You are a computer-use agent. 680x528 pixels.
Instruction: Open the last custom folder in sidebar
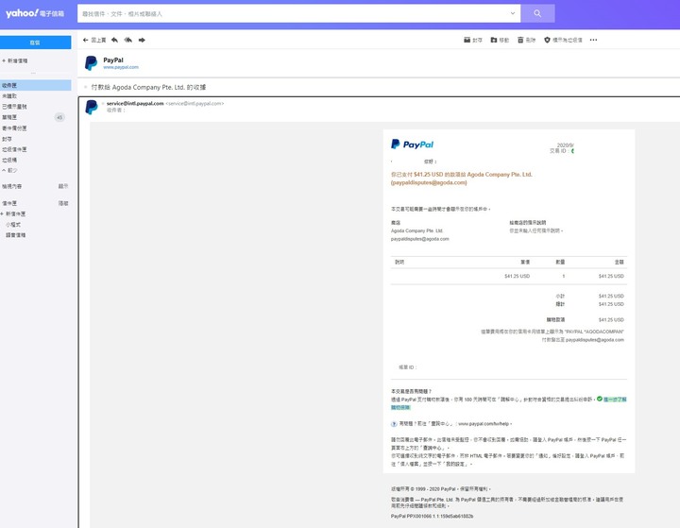click(16, 234)
